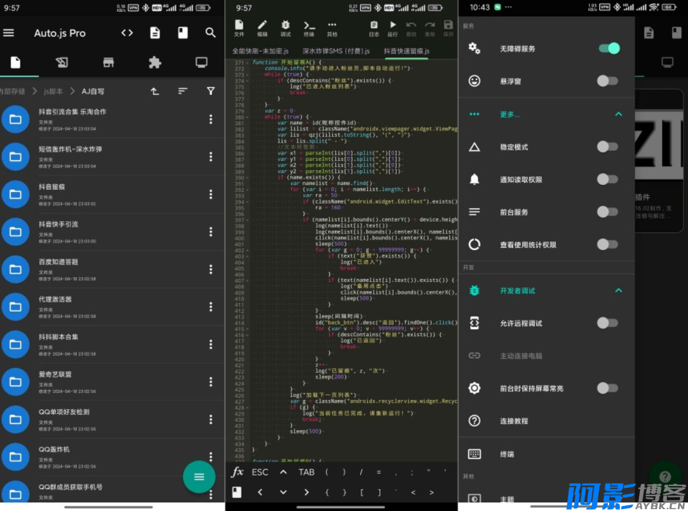Switch to 深水炸弹SMS (付费).js tab

(336, 52)
